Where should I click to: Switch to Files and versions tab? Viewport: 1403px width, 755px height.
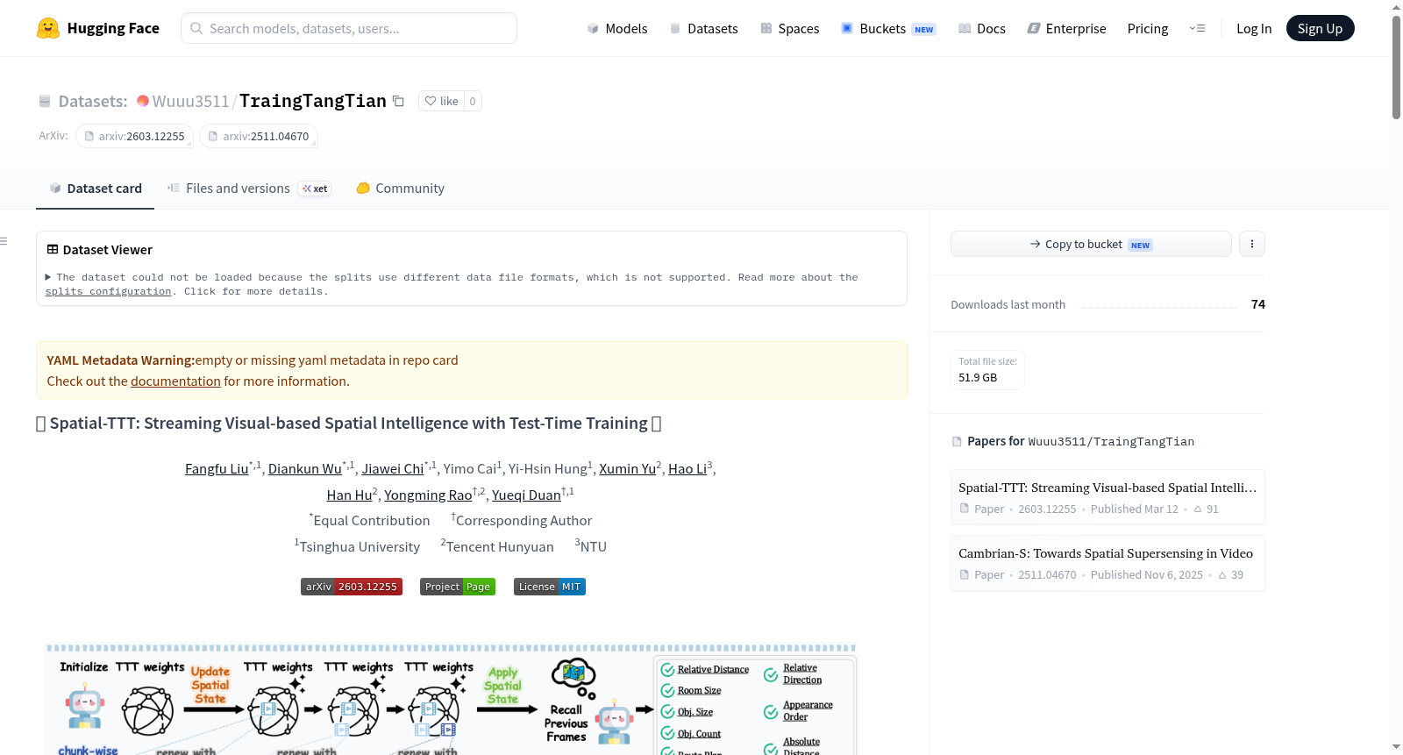(x=249, y=189)
